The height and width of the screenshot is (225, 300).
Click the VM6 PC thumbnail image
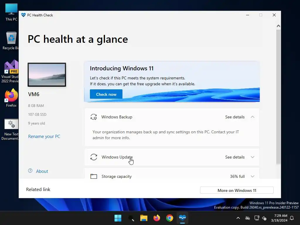click(47, 75)
